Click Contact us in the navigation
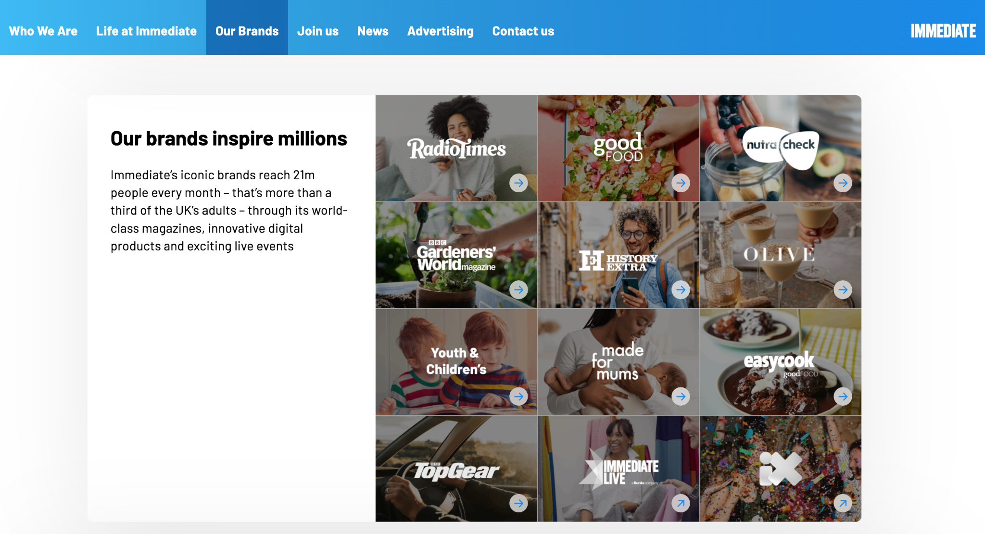Viewport: 985px width, 534px height. (x=523, y=31)
